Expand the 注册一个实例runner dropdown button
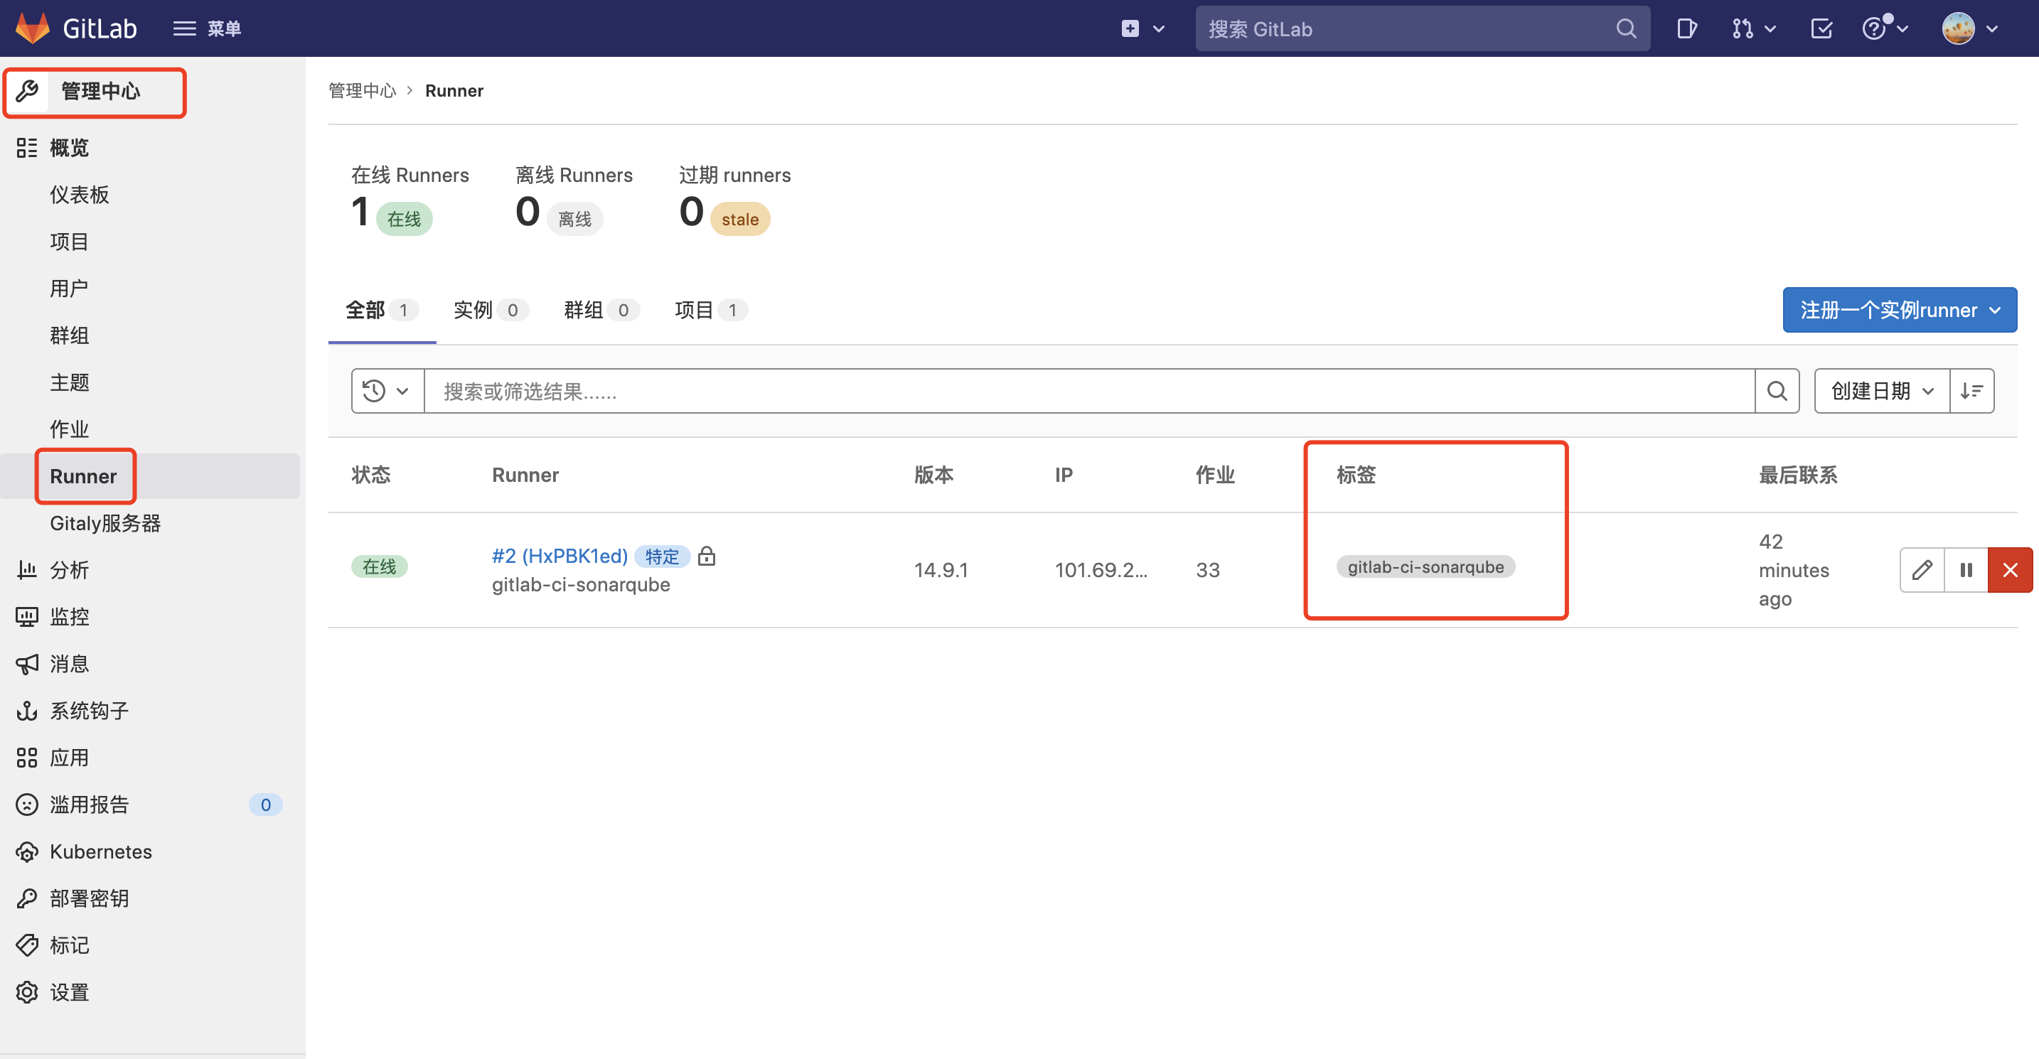Screen dimensions: 2039x1059 point(1898,311)
